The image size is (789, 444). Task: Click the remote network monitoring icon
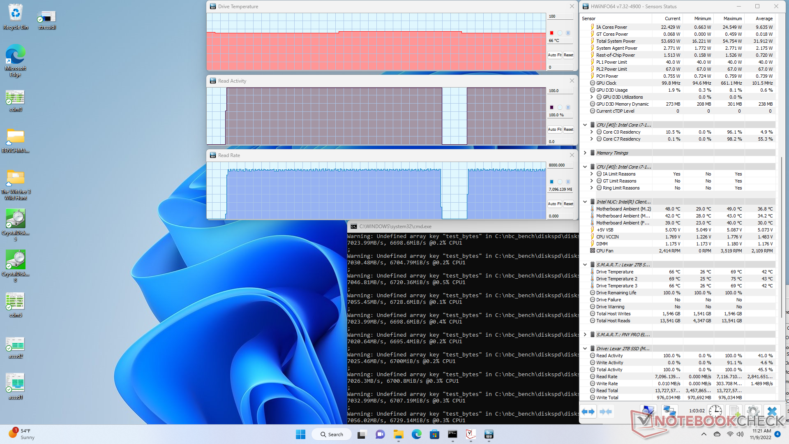[x=669, y=411]
